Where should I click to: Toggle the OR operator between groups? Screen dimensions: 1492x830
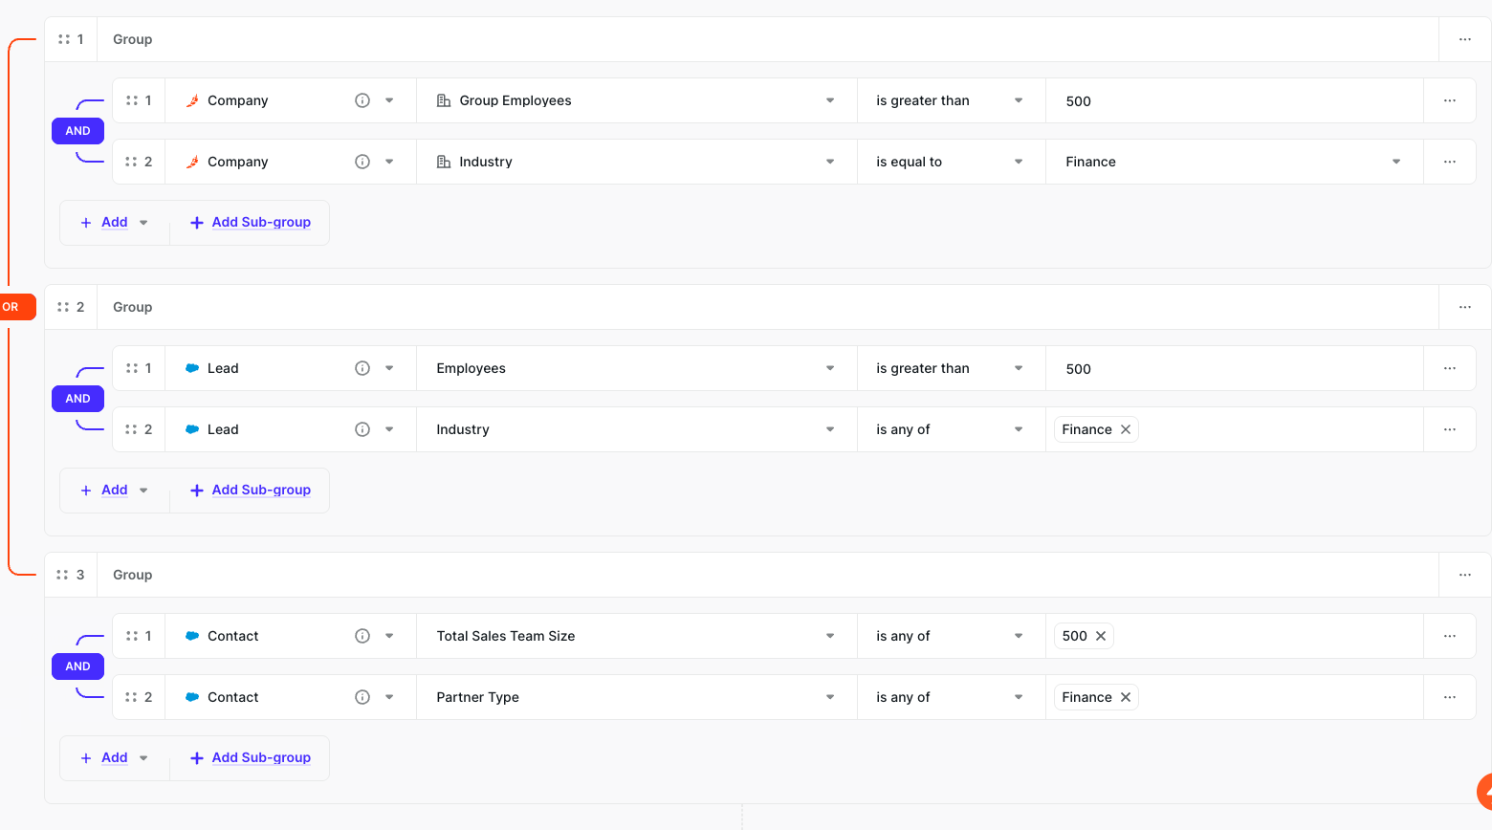[x=13, y=307]
